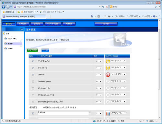
Task: Open the generation dropdown for Outlook
Action: (98, 75)
